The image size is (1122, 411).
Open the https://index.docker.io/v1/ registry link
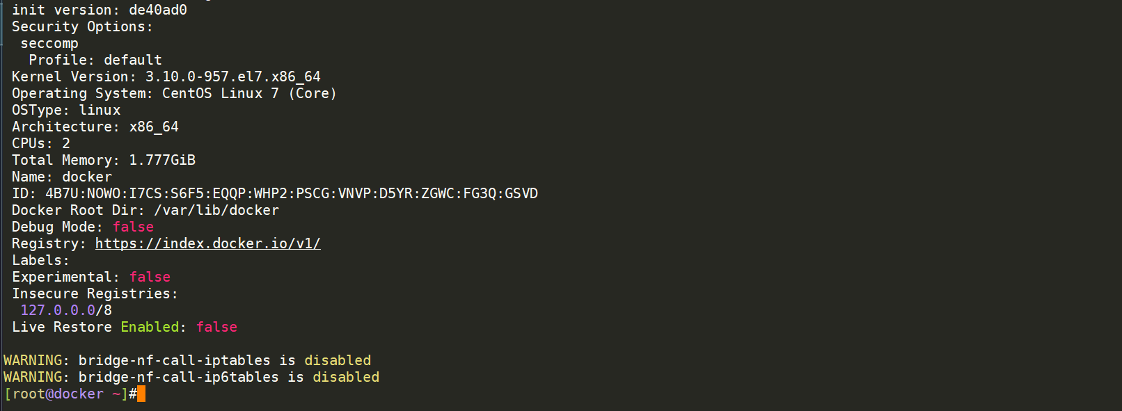207,243
